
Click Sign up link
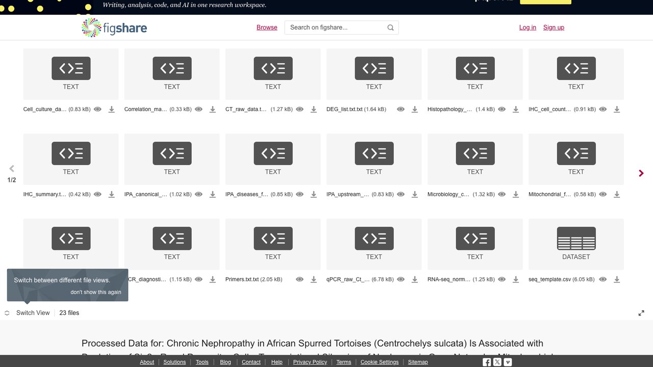point(554,28)
